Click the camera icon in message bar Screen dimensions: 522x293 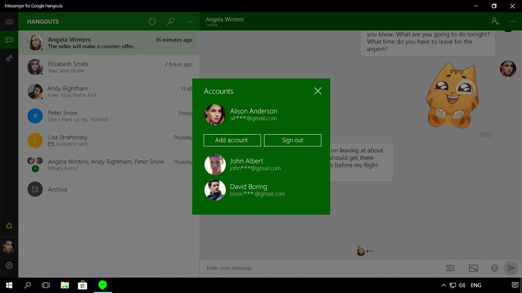[450, 268]
